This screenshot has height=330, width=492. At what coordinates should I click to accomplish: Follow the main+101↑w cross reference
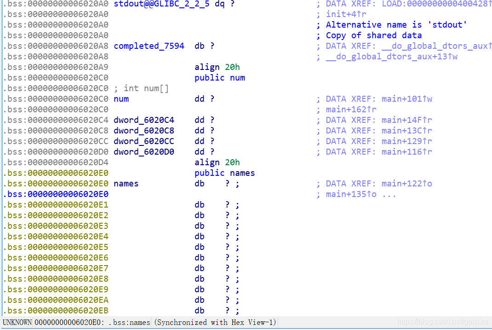point(406,99)
